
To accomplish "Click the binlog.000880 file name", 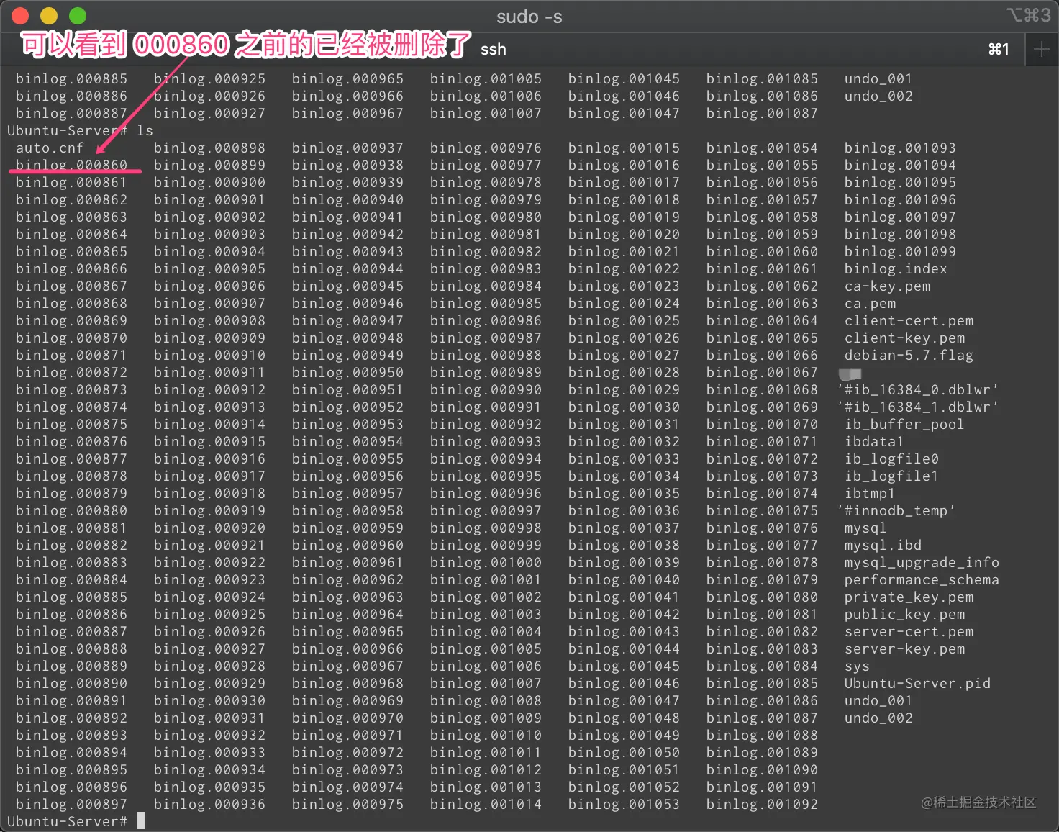I will [71, 510].
